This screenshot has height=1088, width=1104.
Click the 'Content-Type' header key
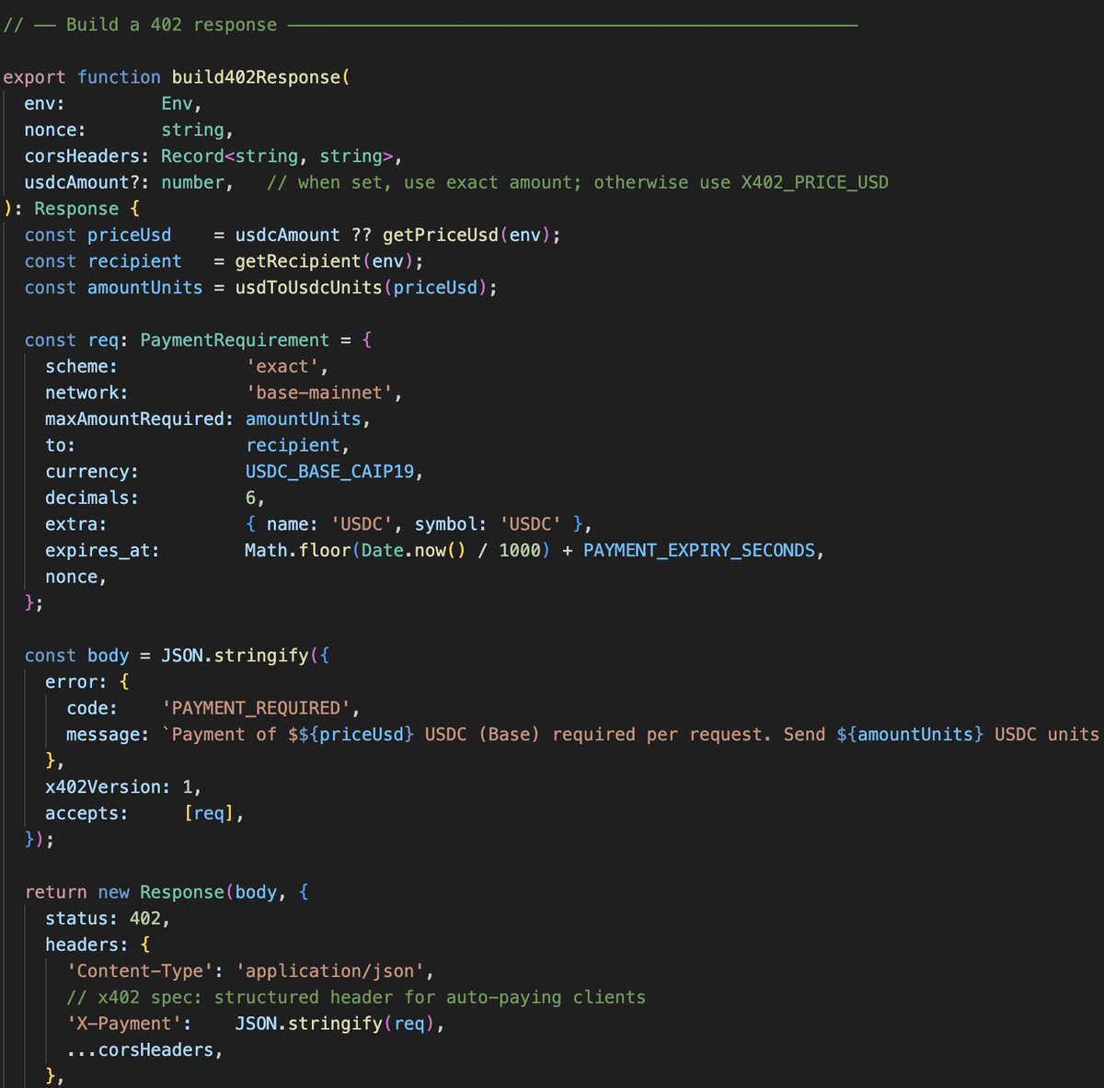(x=140, y=970)
